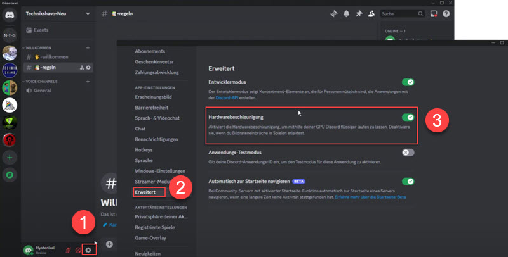Screen dimensions: 508x257
Task: Add a channel to the WILLKOMMEN category
Action: pyautogui.click(x=88, y=47)
